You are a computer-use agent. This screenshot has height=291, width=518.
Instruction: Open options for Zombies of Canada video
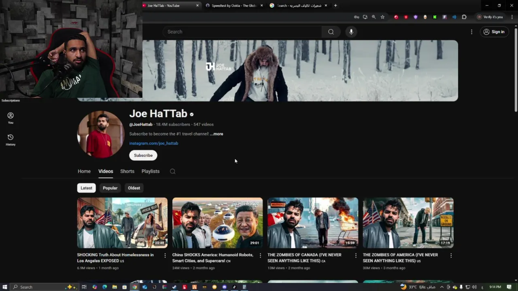tap(356, 255)
